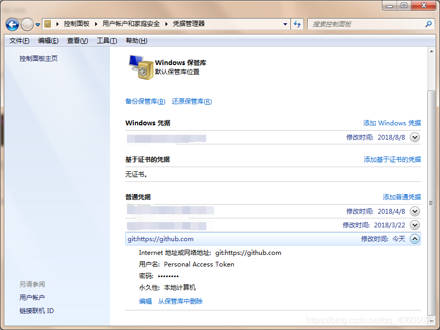The height and width of the screenshot is (330, 440).
Task: Click the blurred credential dated 2018/4/8
Action: coord(170,210)
